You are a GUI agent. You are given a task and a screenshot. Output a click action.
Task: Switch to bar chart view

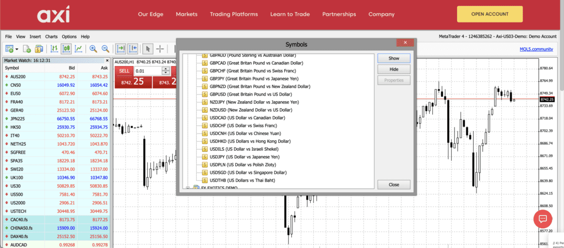[55, 48]
